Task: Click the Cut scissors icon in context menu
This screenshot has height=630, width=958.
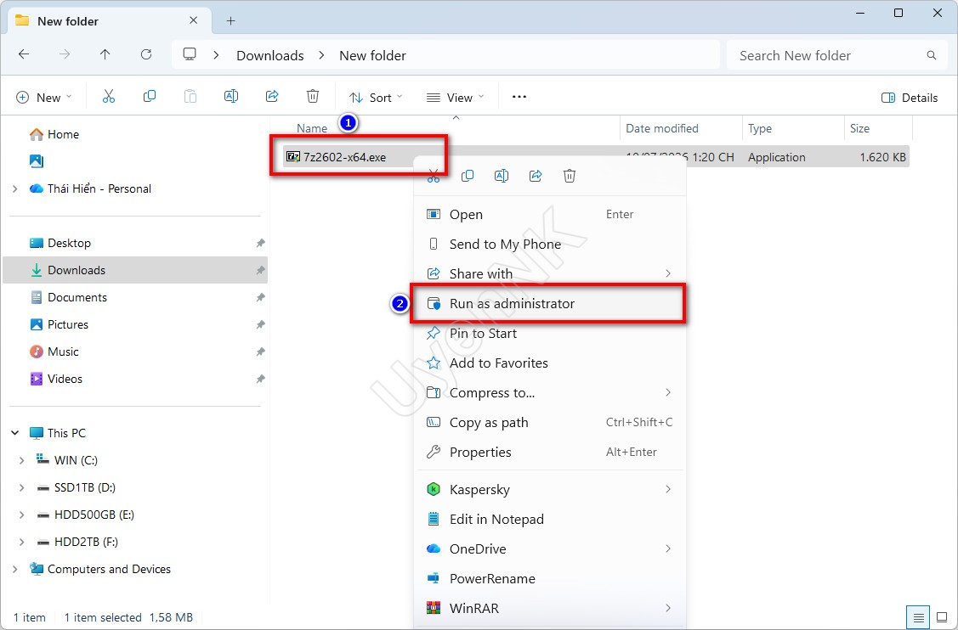Action: tap(434, 177)
